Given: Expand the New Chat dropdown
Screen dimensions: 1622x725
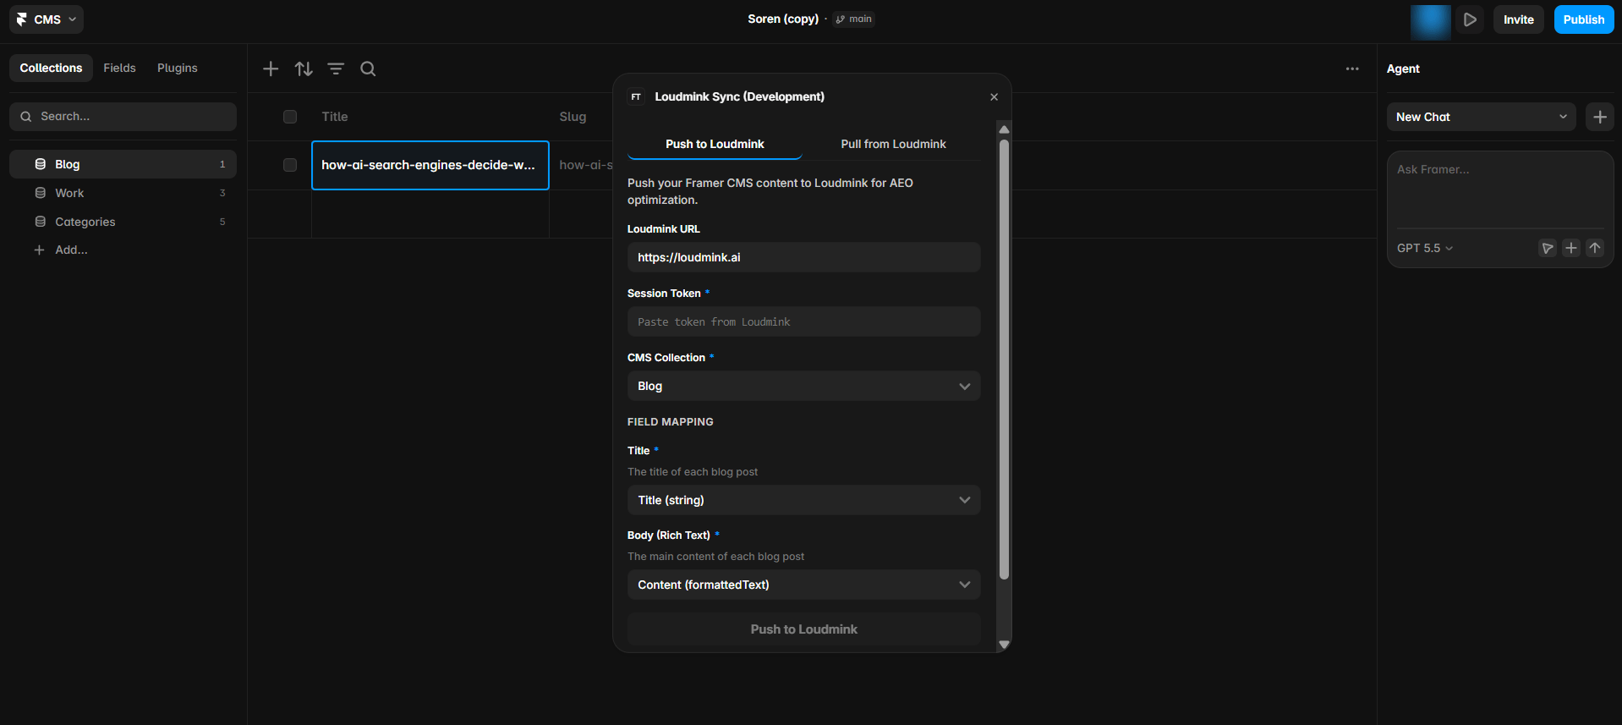Looking at the screenshot, I should [1481, 117].
